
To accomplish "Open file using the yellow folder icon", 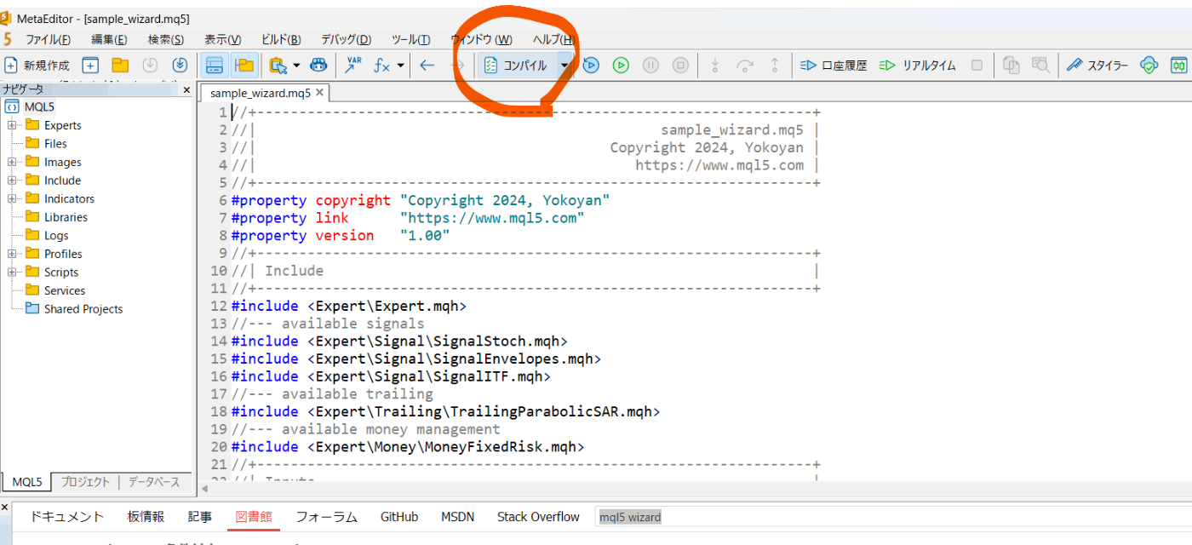I will coord(120,65).
